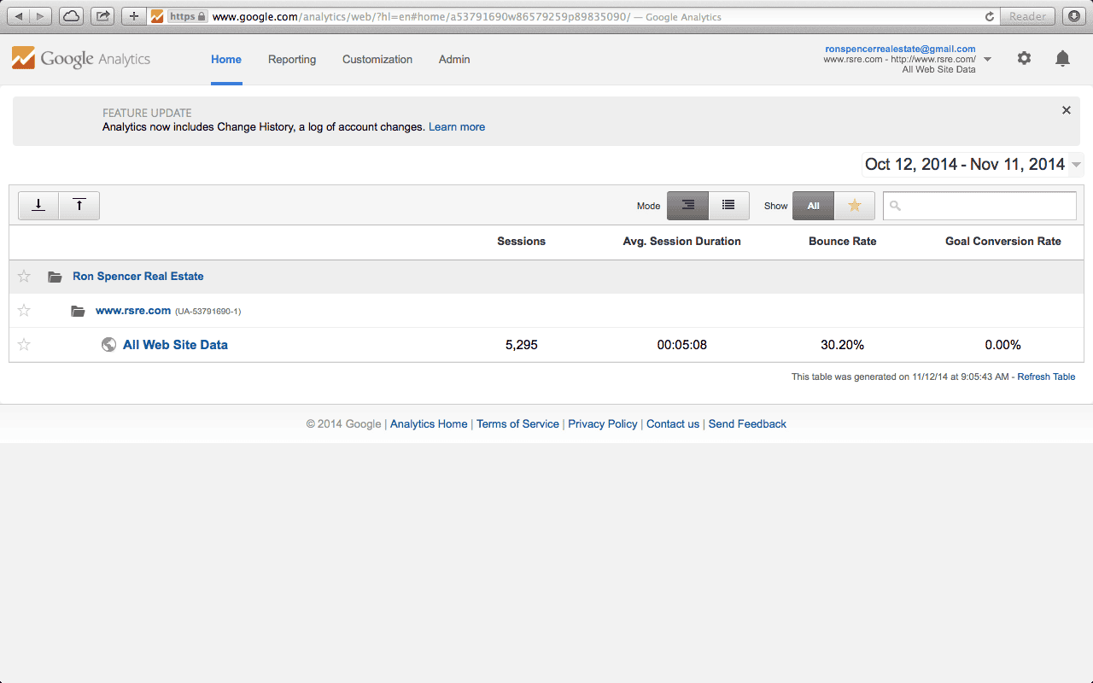Screen dimensions: 1093x683
Task: Open the Admin tab
Action: coord(454,59)
